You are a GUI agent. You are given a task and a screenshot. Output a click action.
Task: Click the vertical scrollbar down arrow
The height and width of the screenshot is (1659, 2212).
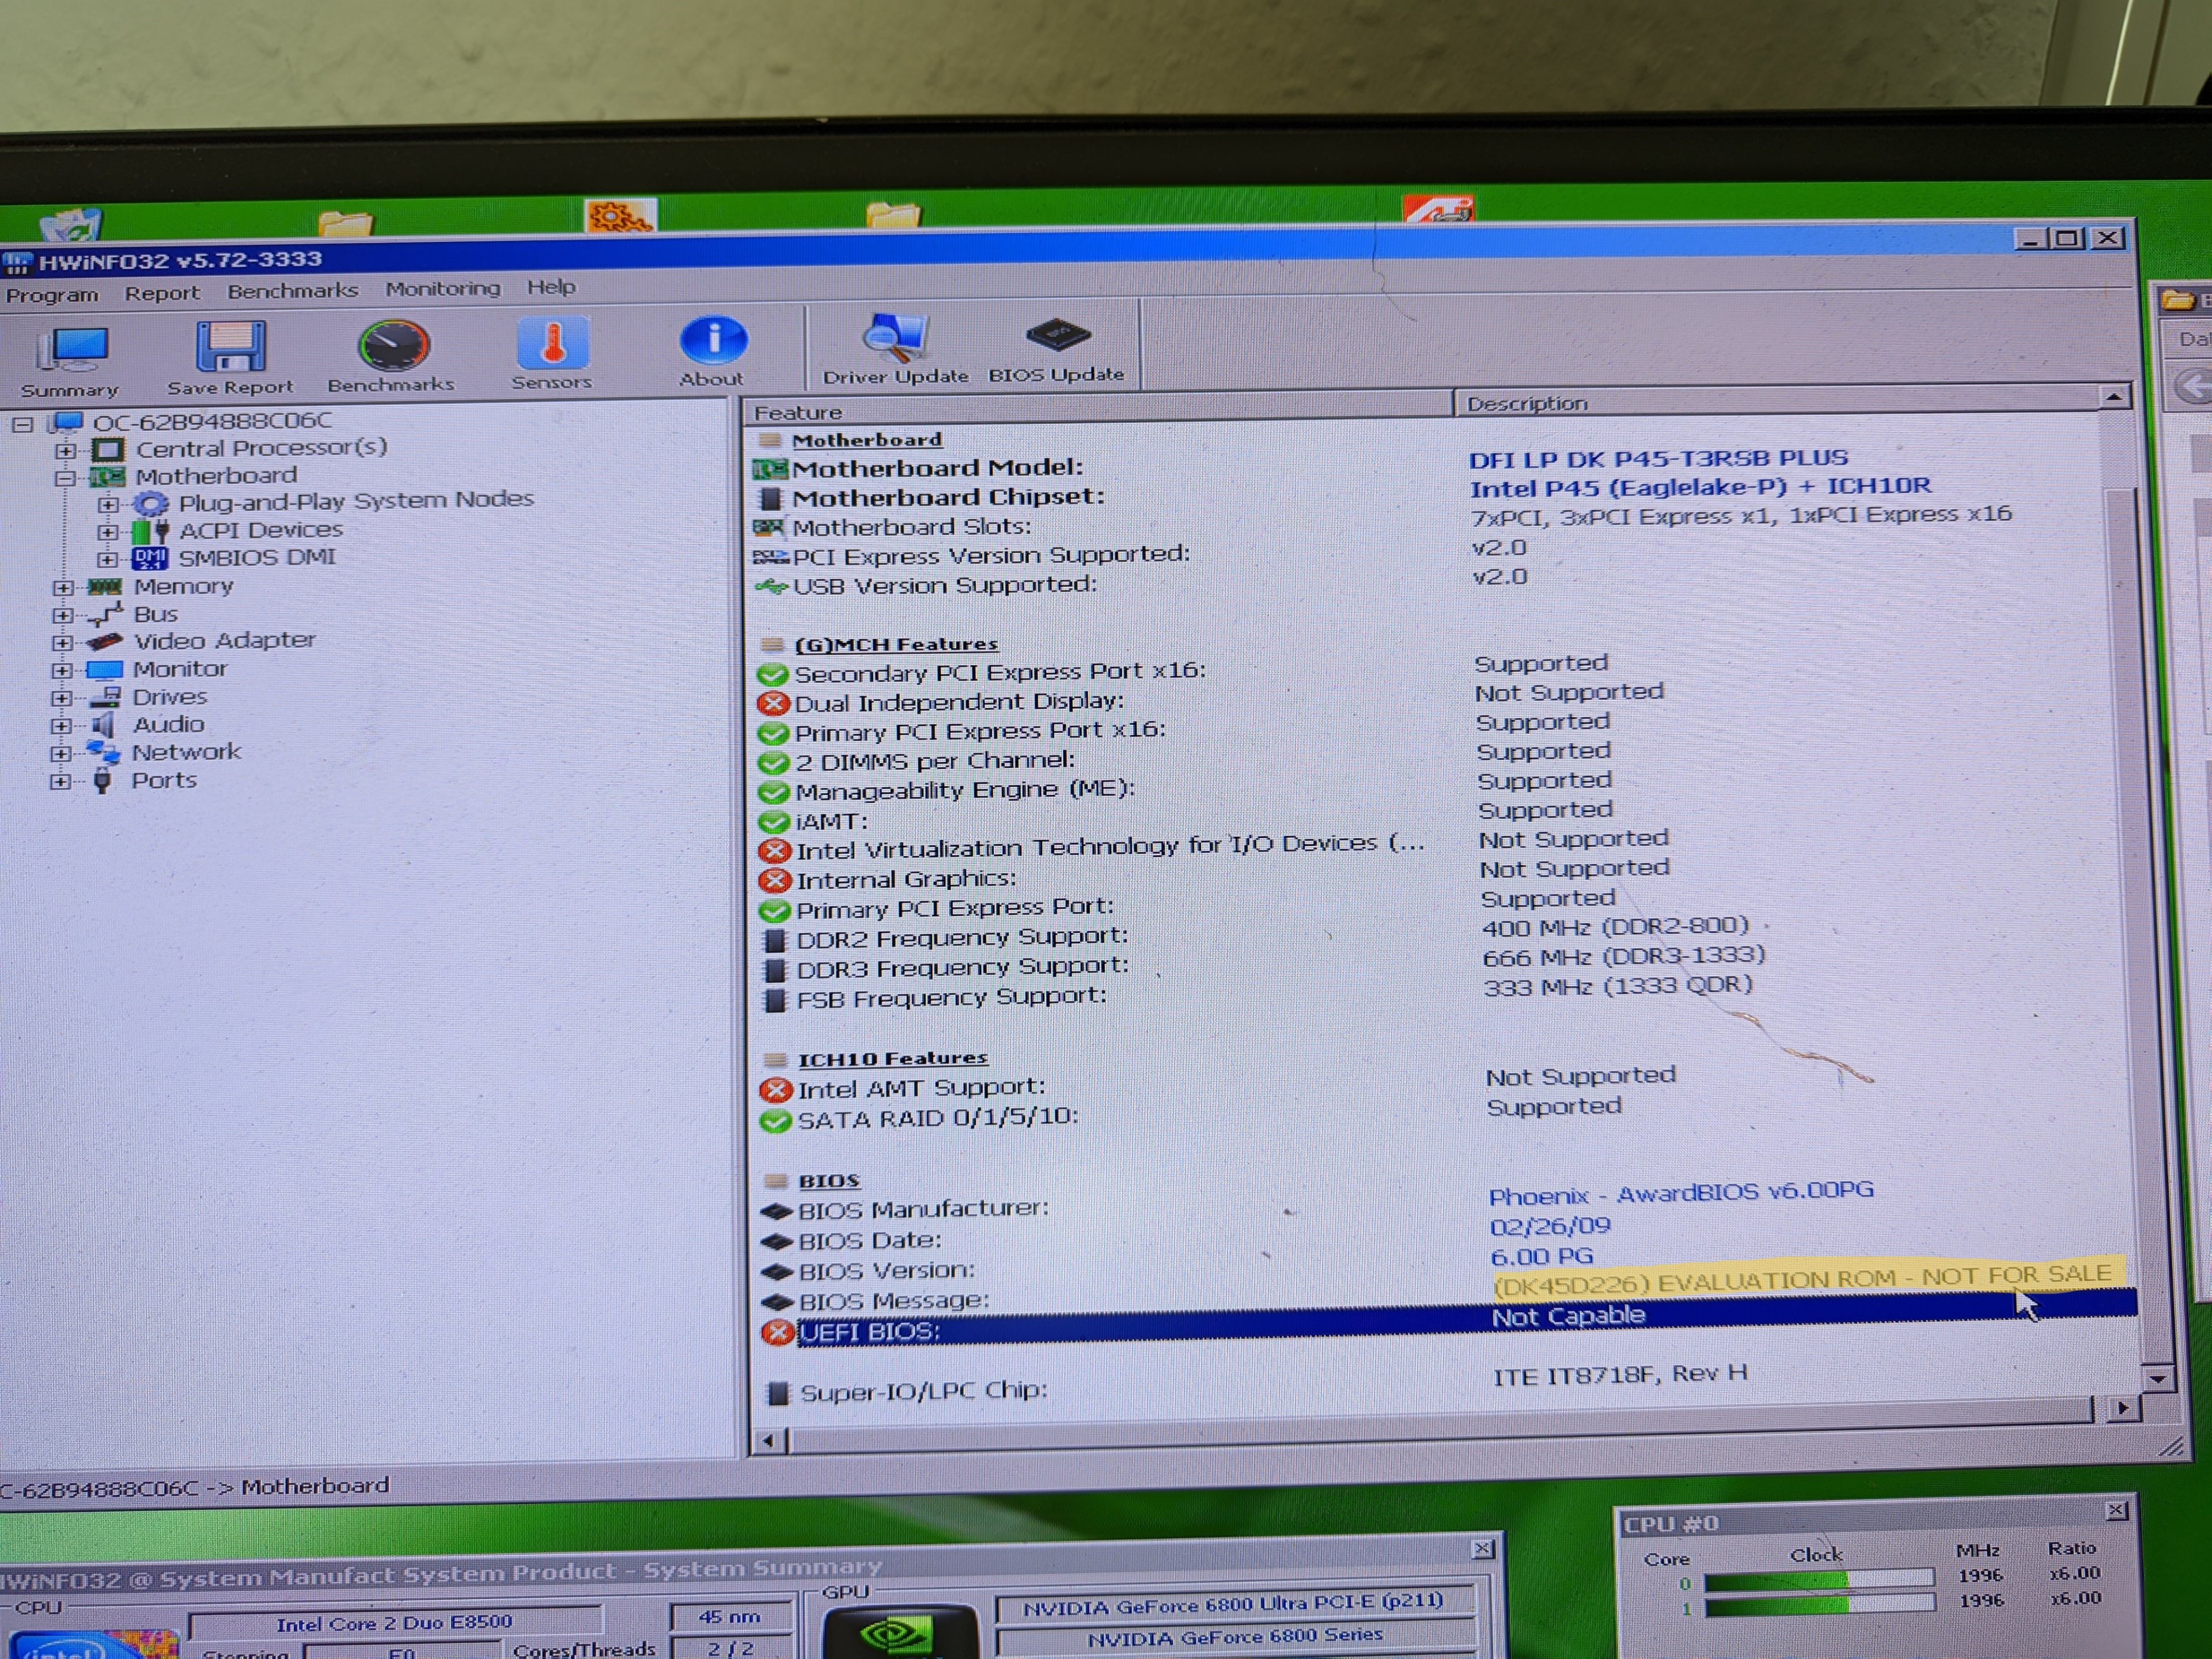click(x=2158, y=1379)
